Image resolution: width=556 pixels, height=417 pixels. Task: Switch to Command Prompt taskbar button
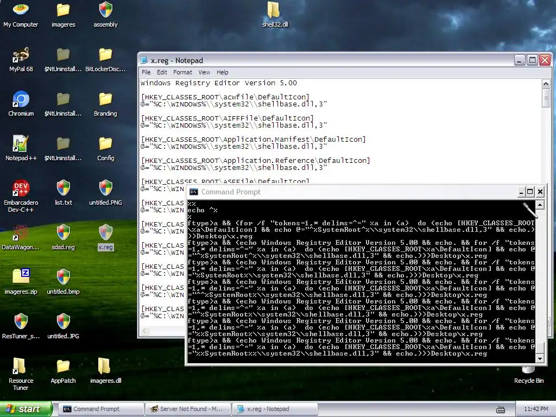click(x=100, y=409)
